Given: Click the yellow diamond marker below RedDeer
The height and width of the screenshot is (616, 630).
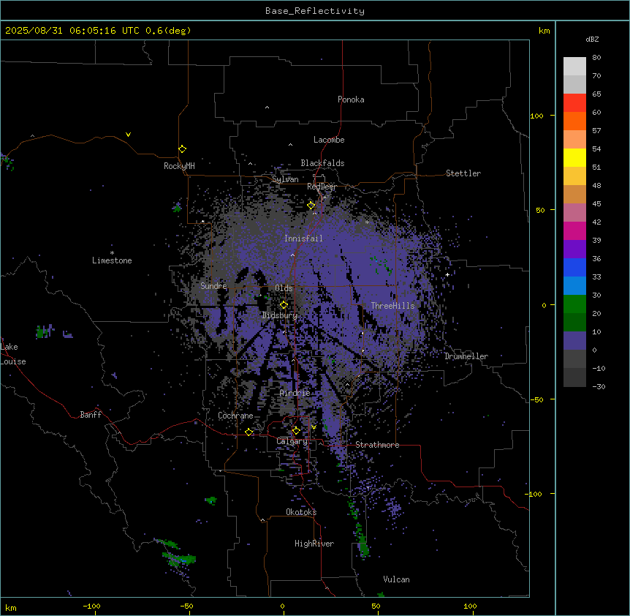Looking at the screenshot, I should point(311,206).
